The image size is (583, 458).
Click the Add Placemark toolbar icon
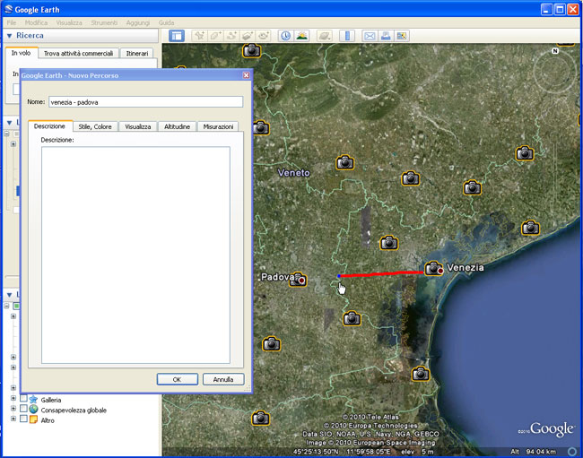click(x=199, y=36)
